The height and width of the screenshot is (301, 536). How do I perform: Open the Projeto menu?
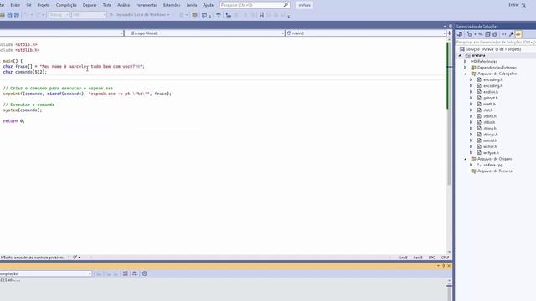point(44,5)
